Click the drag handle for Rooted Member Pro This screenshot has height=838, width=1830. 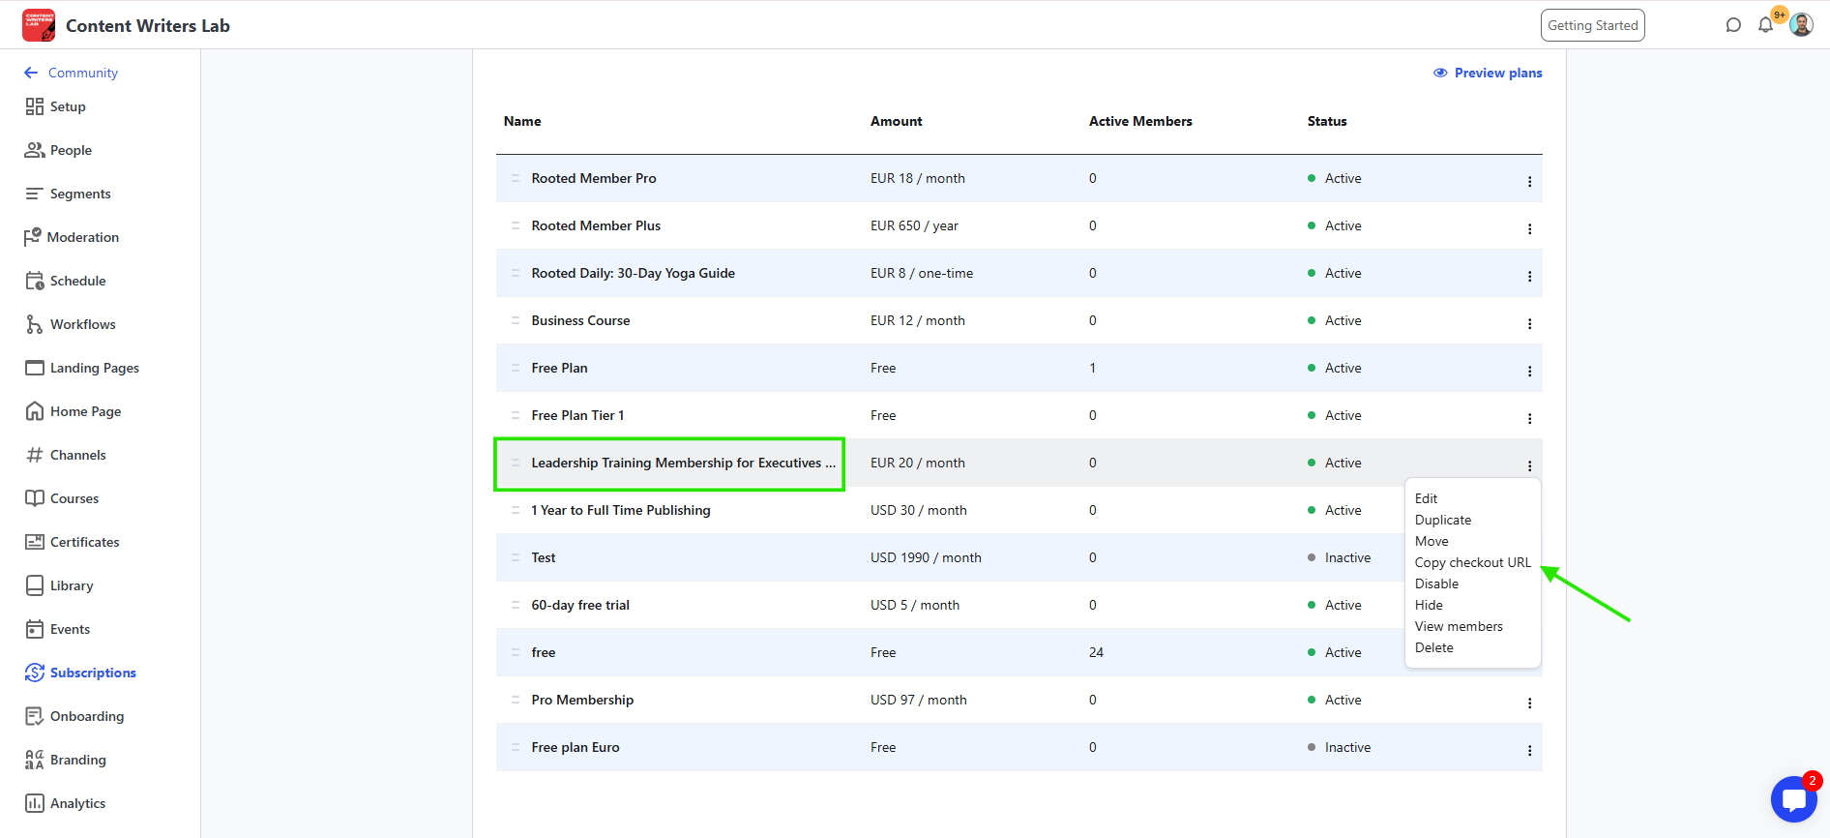coord(516,178)
